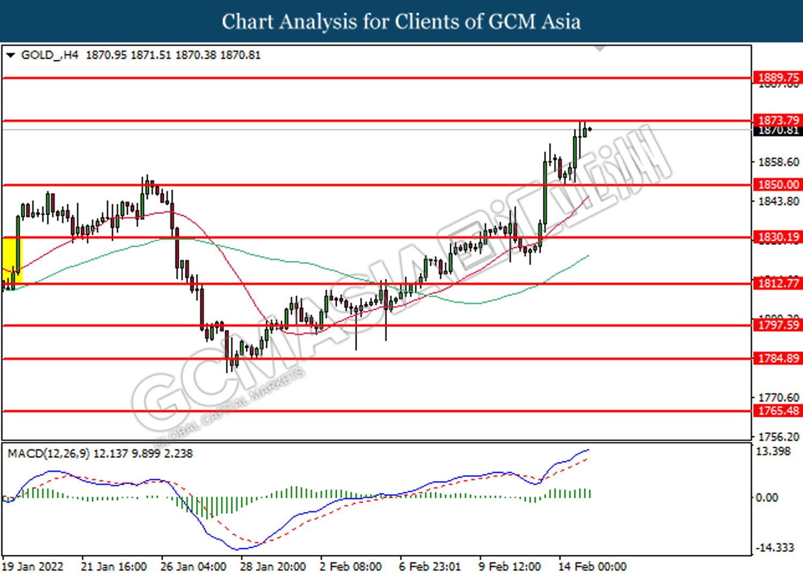Viewport: 803px width, 573px height.
Task: Select the 14 Feb 00:00 time label
Action: click(592, 567)
